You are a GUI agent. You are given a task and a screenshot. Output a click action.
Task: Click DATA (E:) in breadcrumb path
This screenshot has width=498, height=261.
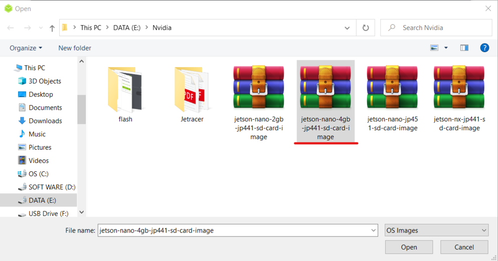tap(127, 28)
